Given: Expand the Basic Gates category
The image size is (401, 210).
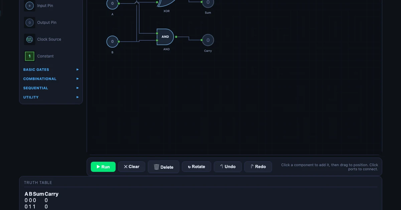Looking at the screenshot, I should [x=51, y=70].
